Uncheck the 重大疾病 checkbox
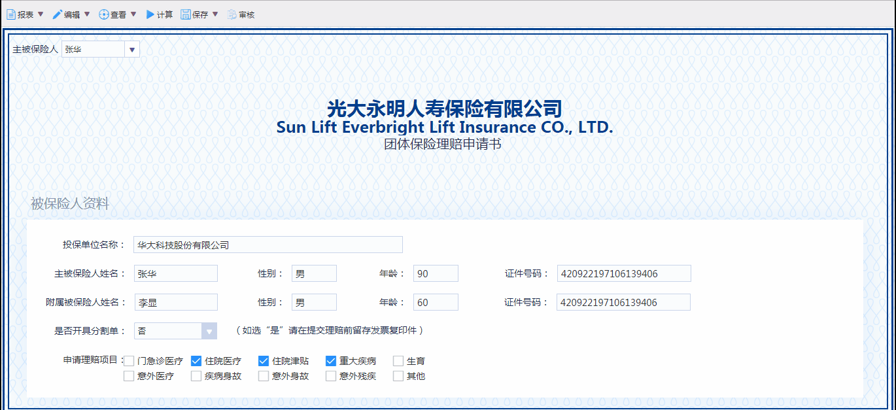This screenshot has width=896, height=410. 331,361
